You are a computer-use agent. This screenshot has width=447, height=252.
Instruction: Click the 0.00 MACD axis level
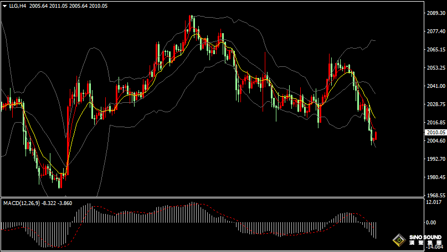(x=431, y=222)
